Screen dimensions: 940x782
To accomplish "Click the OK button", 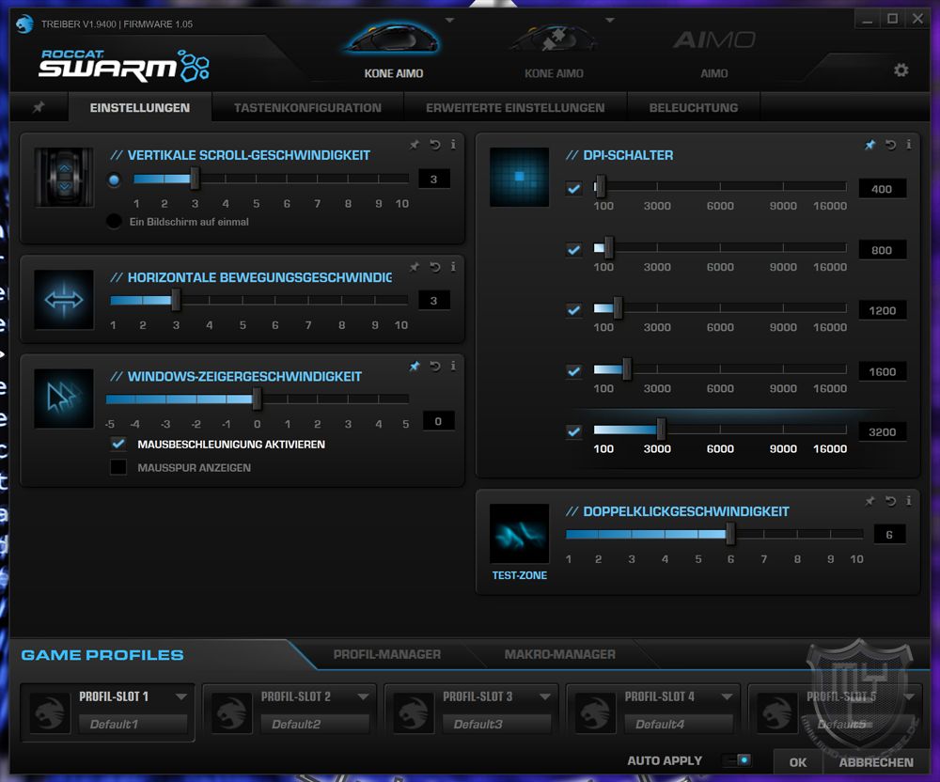I will pyautogui.click(x=798, y=762).
